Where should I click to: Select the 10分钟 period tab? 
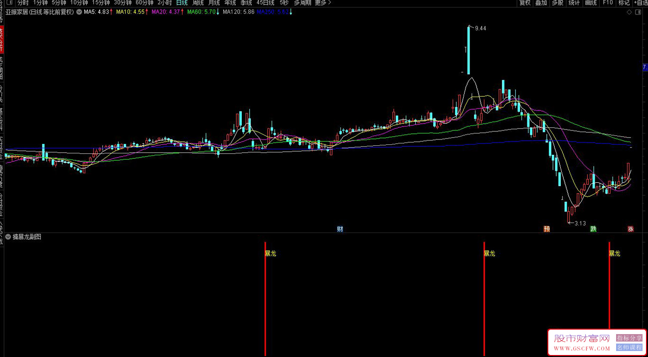(x=79, y=2)
